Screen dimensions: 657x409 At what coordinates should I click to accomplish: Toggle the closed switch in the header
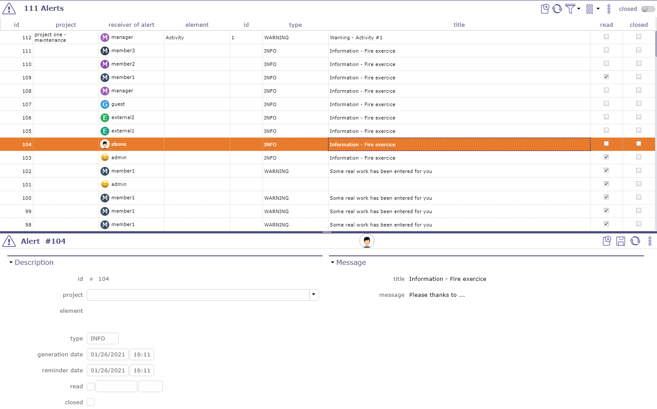pos(648,9)
